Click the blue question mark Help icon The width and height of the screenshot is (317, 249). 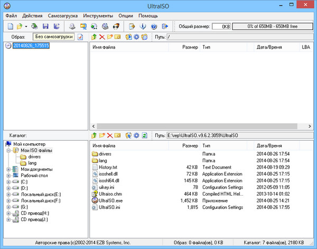(x=154, y=26)
